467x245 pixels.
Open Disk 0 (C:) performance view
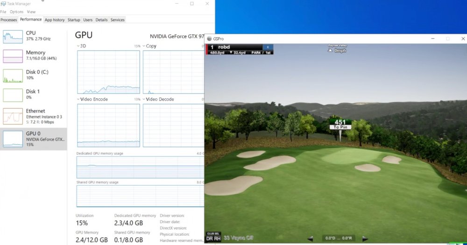[33, 75]
